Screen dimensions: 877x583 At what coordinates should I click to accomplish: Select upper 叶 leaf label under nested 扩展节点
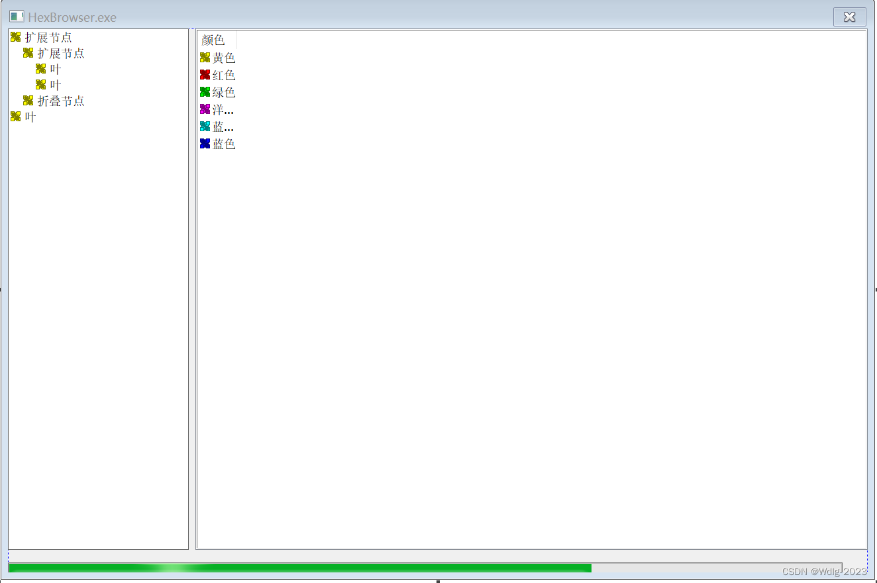[x=56, y=69]
